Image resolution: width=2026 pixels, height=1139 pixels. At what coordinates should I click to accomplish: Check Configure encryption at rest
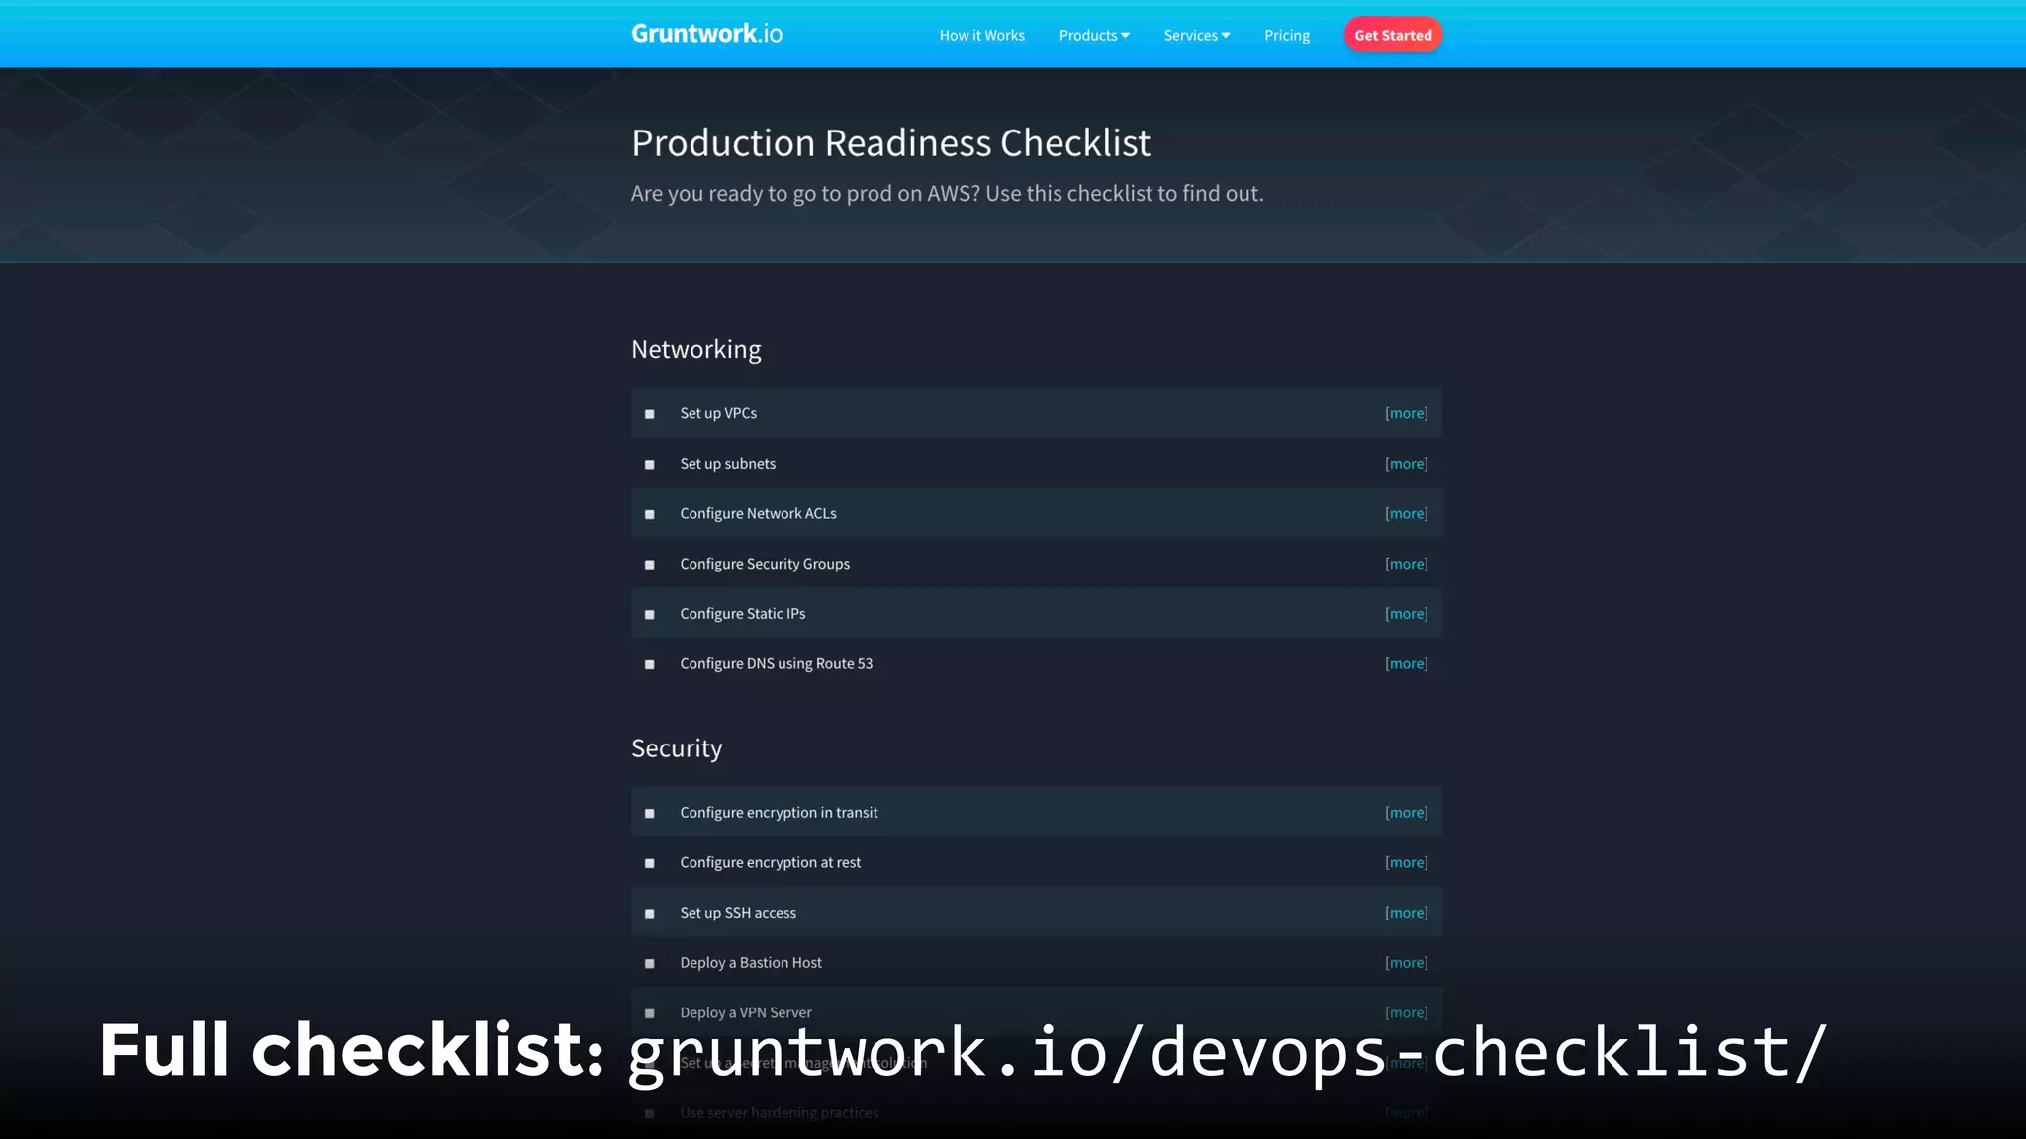click(x=650, y=863)
